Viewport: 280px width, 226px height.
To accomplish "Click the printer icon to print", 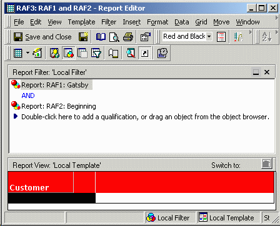I will 128,37.
